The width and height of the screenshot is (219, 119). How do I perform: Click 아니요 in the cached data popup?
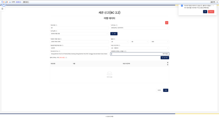click(x=211, y=12)
